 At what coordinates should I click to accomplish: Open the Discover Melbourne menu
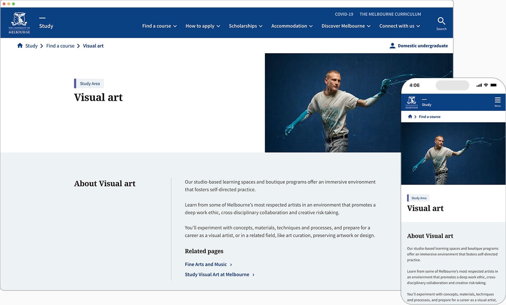(x=346, y=26)
